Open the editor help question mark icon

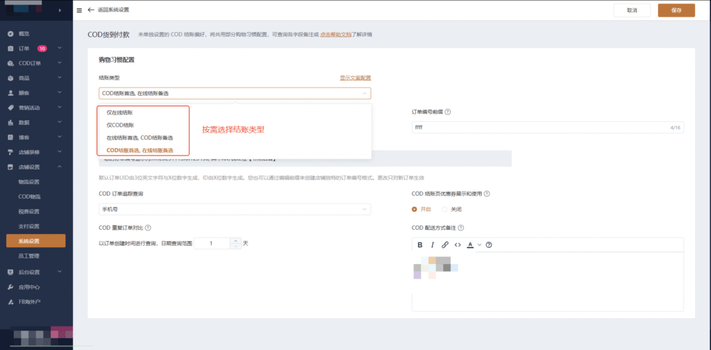point(489,244)
